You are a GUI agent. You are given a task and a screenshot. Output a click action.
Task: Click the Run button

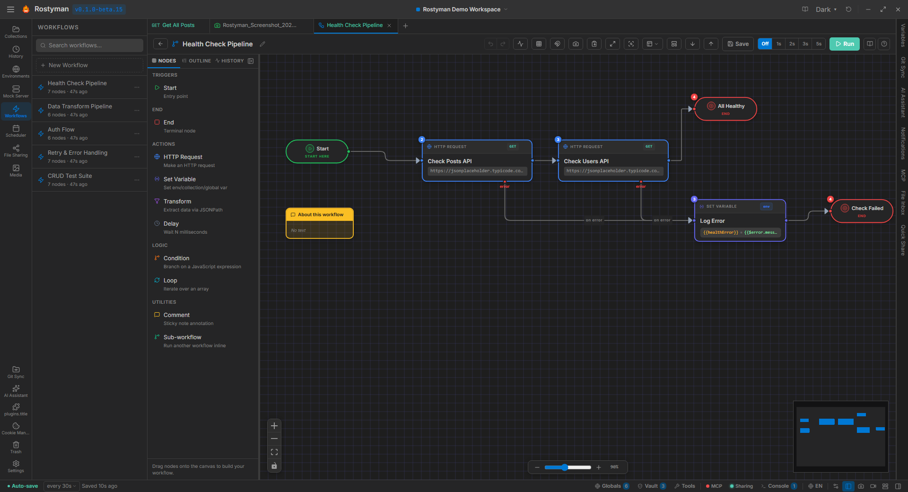point(844,44)
